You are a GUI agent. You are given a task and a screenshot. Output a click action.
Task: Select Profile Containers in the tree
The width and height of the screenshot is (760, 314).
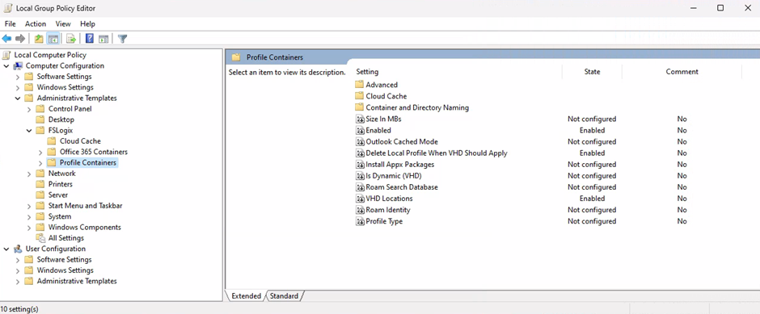[88, 162]
